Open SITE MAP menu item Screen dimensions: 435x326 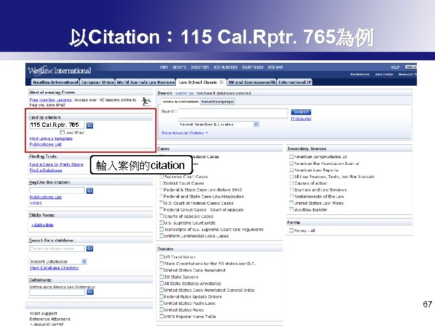click(x=275, y=68)
